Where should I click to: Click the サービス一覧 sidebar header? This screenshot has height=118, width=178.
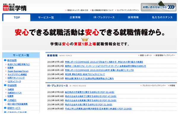click(21, 55)
